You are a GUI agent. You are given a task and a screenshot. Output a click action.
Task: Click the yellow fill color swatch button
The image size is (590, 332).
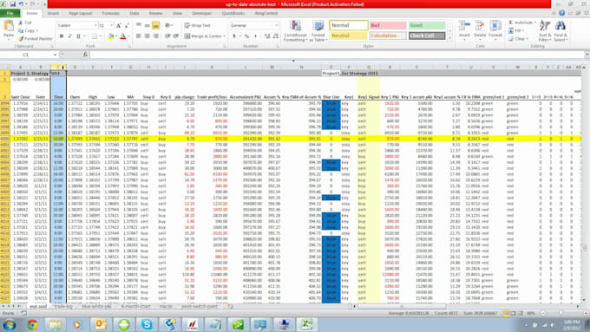click(x=110, y=36)
